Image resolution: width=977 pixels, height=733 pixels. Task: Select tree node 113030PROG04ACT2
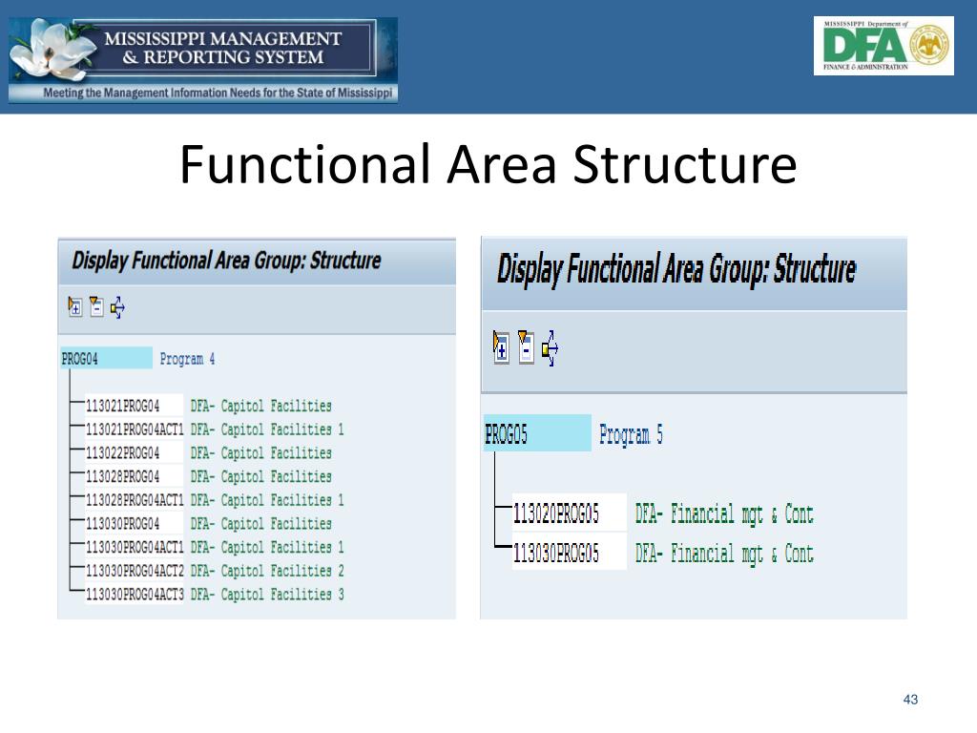click(x=134, y=571)
